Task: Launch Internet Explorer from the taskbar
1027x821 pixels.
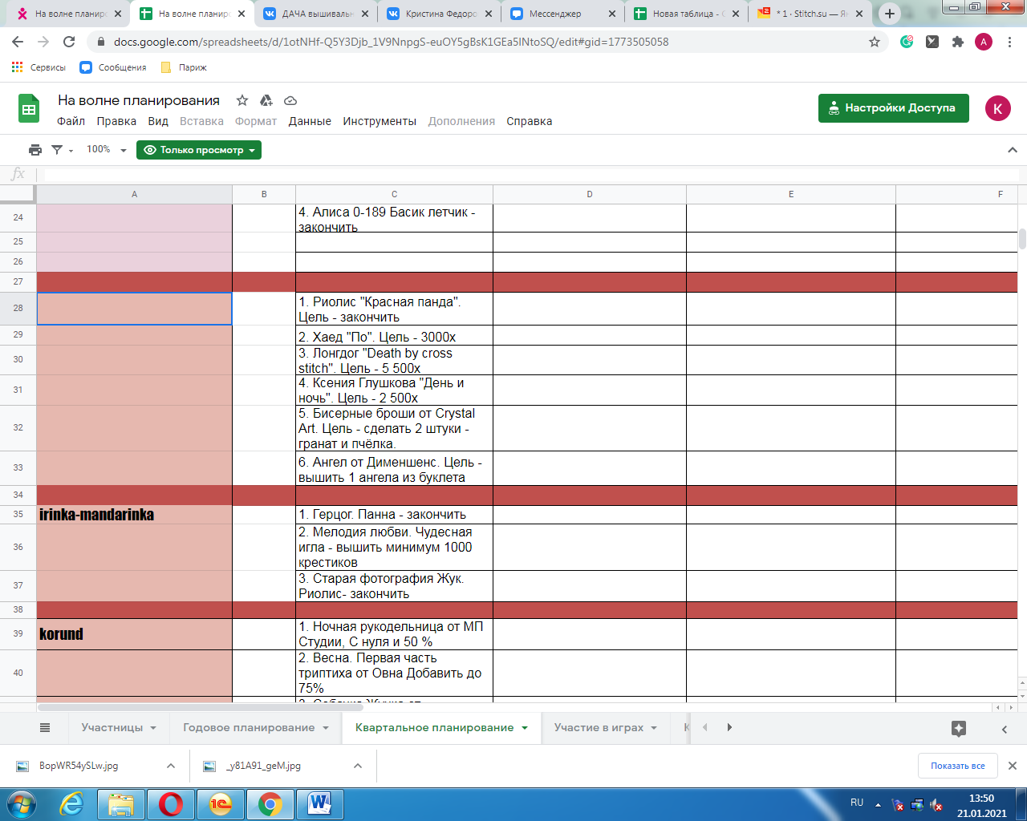Action: [71, 803]
